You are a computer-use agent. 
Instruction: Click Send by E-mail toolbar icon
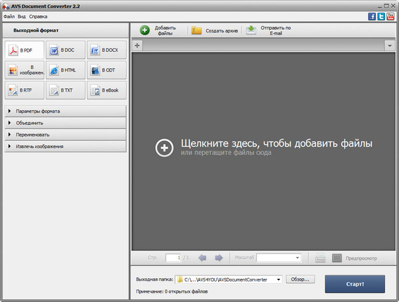[x=251, y=31]
